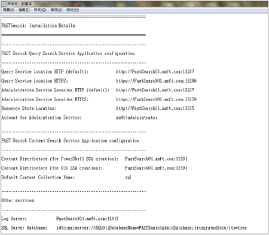The image size is (269, 235).
Task: Click the 'Administration Service Location HTTPS:' label
Action: click(45, 99)
